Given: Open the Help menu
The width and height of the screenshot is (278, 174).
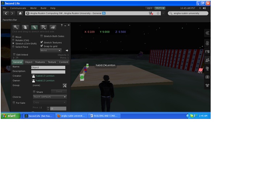Looking at the screenshot, I should tap(53, 8).
